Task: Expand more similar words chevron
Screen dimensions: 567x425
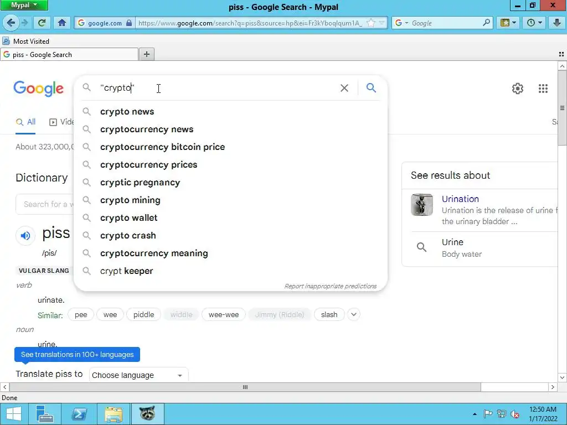Action: point(354,314)
